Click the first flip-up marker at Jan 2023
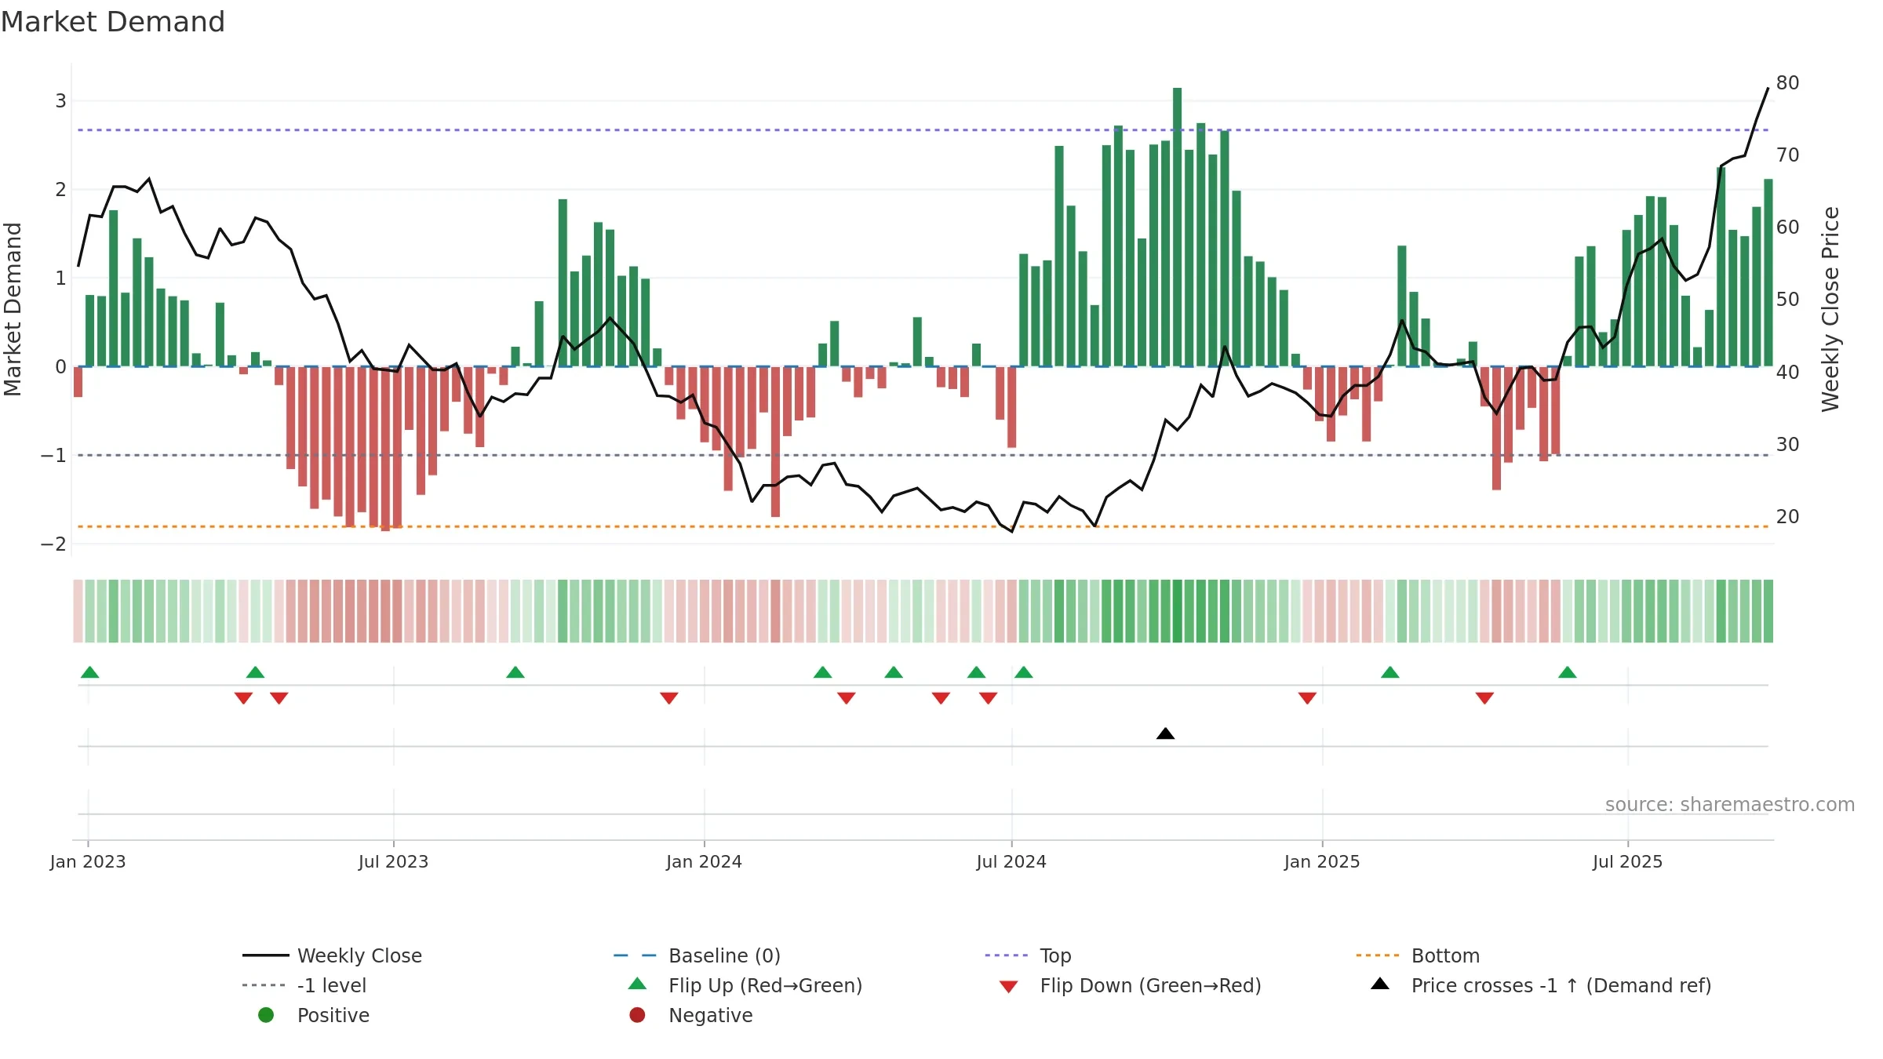This screenshot has height=1059, width=1883. point(90,672)
